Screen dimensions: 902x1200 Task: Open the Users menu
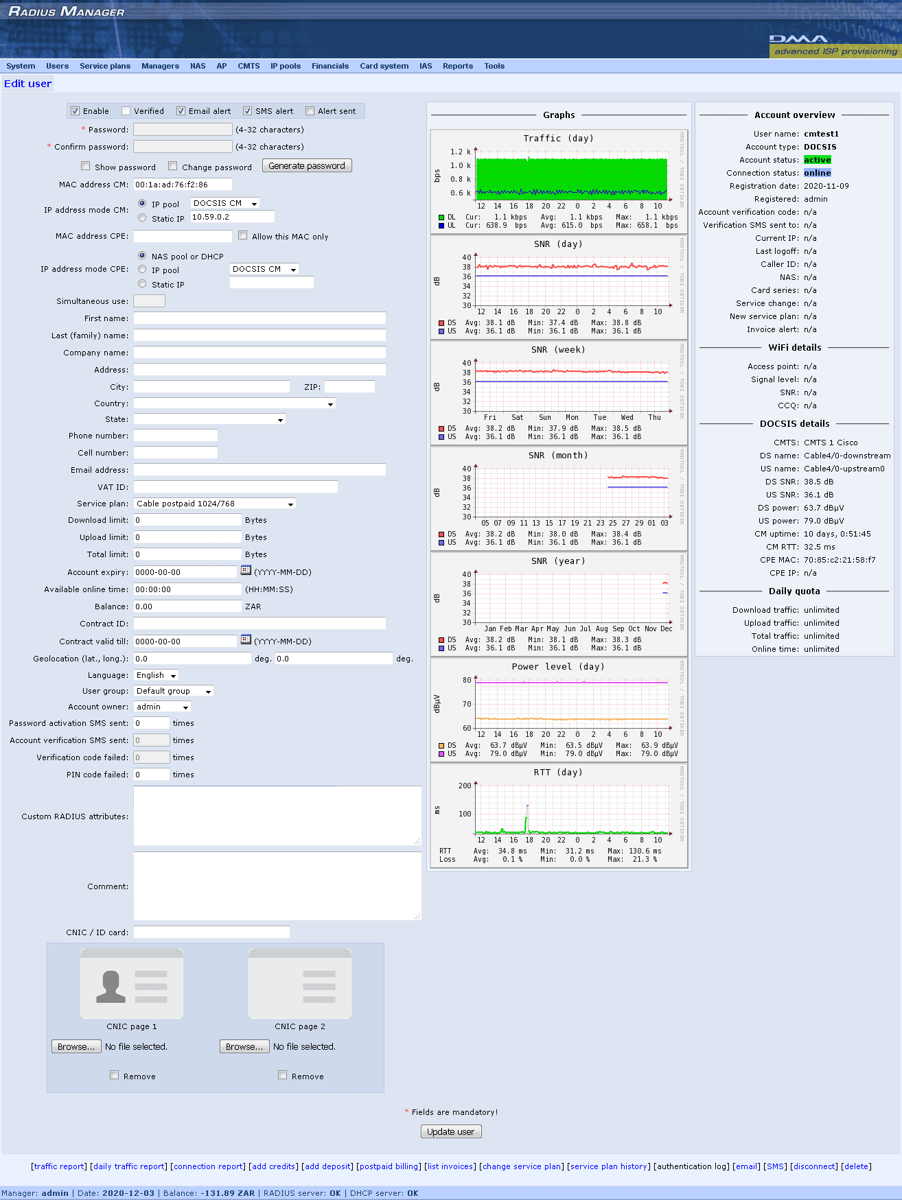pos(57,66)
